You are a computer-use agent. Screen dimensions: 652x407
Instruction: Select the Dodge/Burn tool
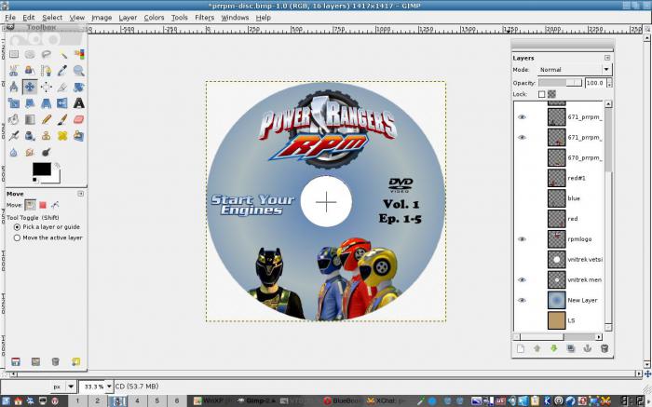click(x=47, y=152)
